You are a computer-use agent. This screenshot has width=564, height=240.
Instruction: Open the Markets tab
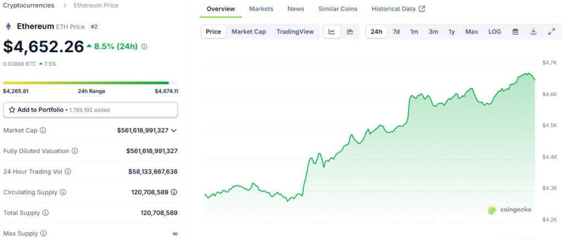(x=261, y=9)
